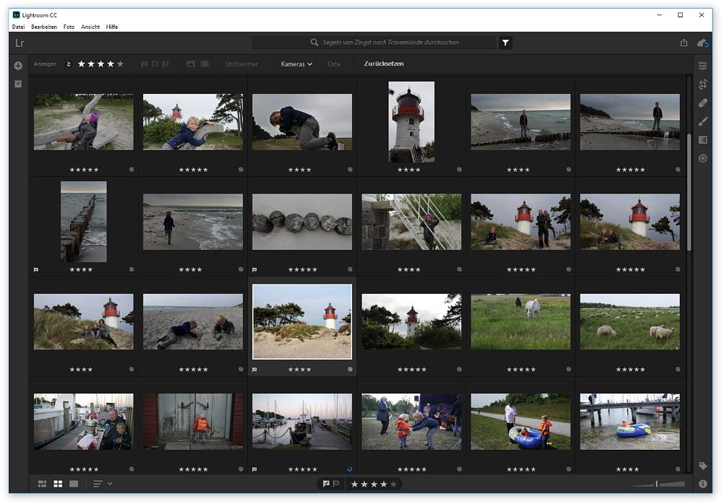723x504 pixels.
Task: Select the Radial Gradient tool
Action: pos(702,158)
